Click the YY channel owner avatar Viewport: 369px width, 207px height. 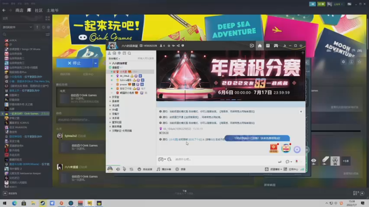(112, 46)
